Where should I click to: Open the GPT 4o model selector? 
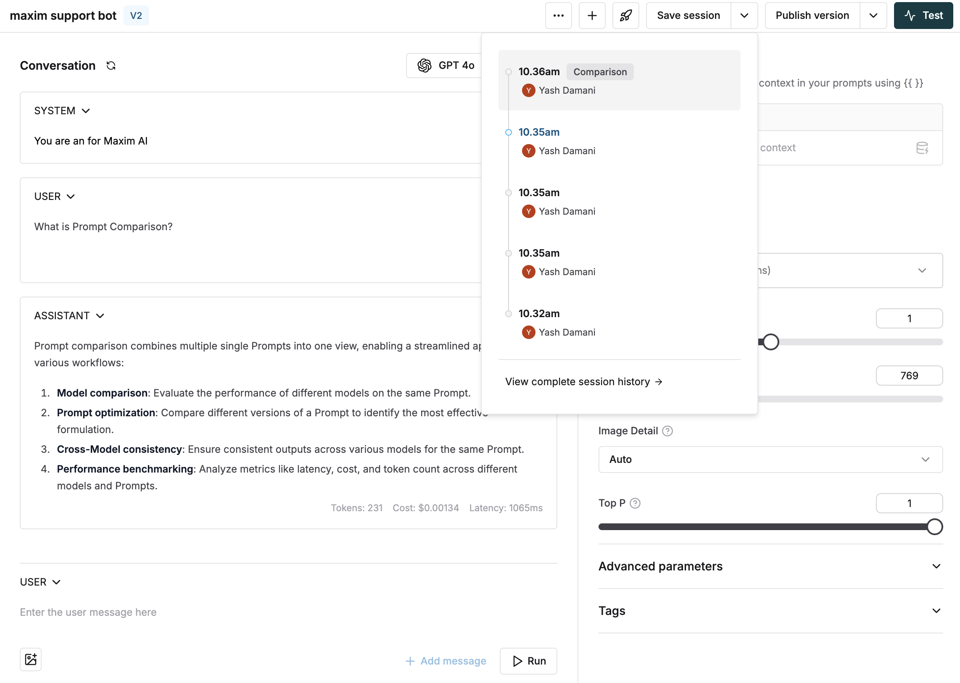click(x=447, y=66)
